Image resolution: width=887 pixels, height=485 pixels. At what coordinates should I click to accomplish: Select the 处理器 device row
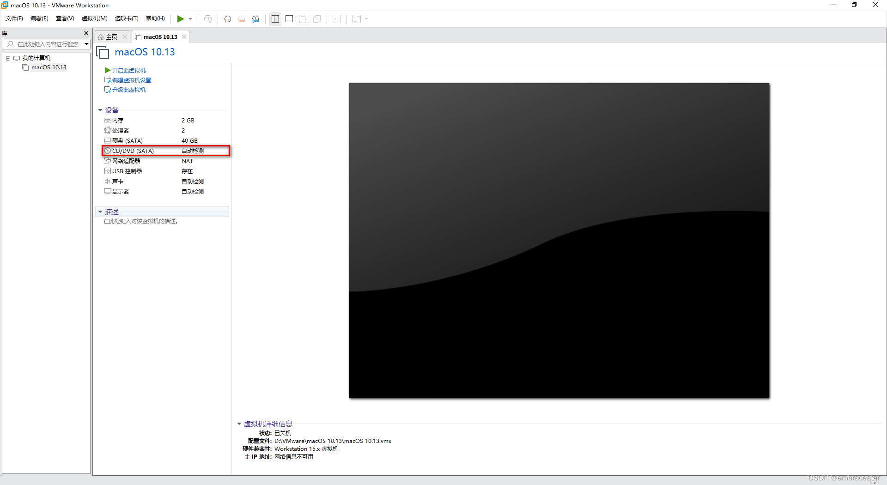pyautogui.click(x=165, y=130)
